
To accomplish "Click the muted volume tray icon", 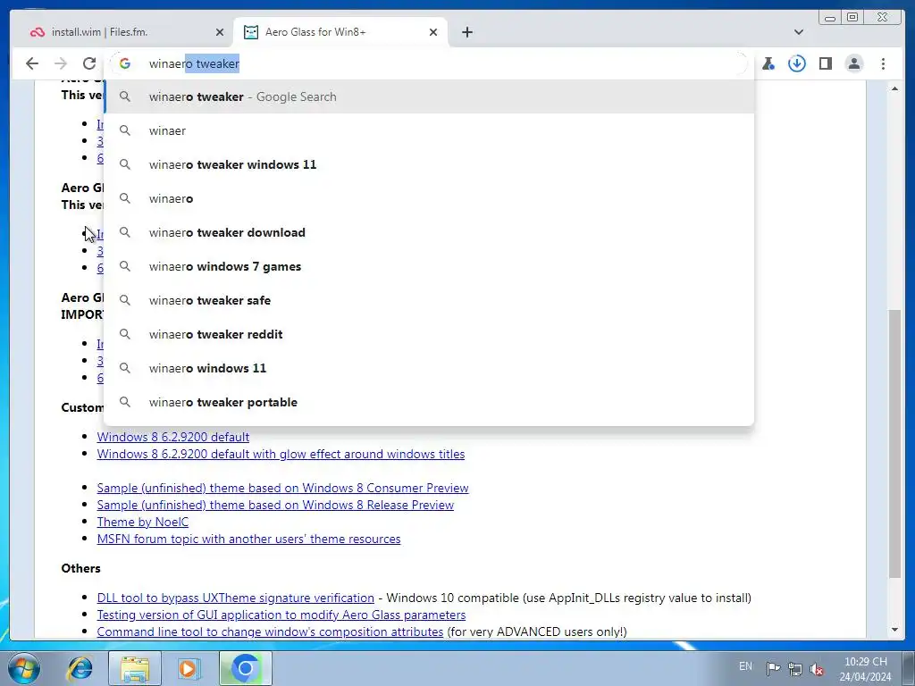I will [x=817, y=669].
